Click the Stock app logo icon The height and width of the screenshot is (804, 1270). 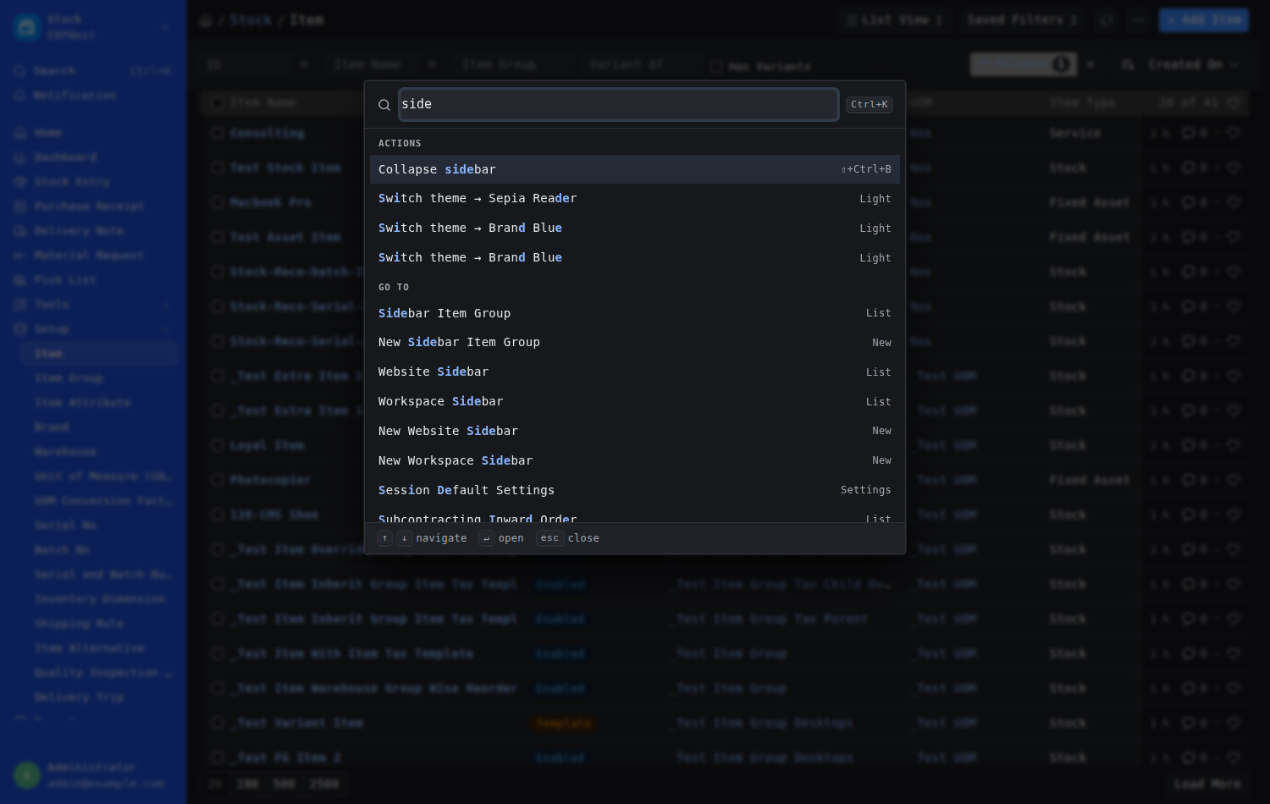[x=27, y=27]
